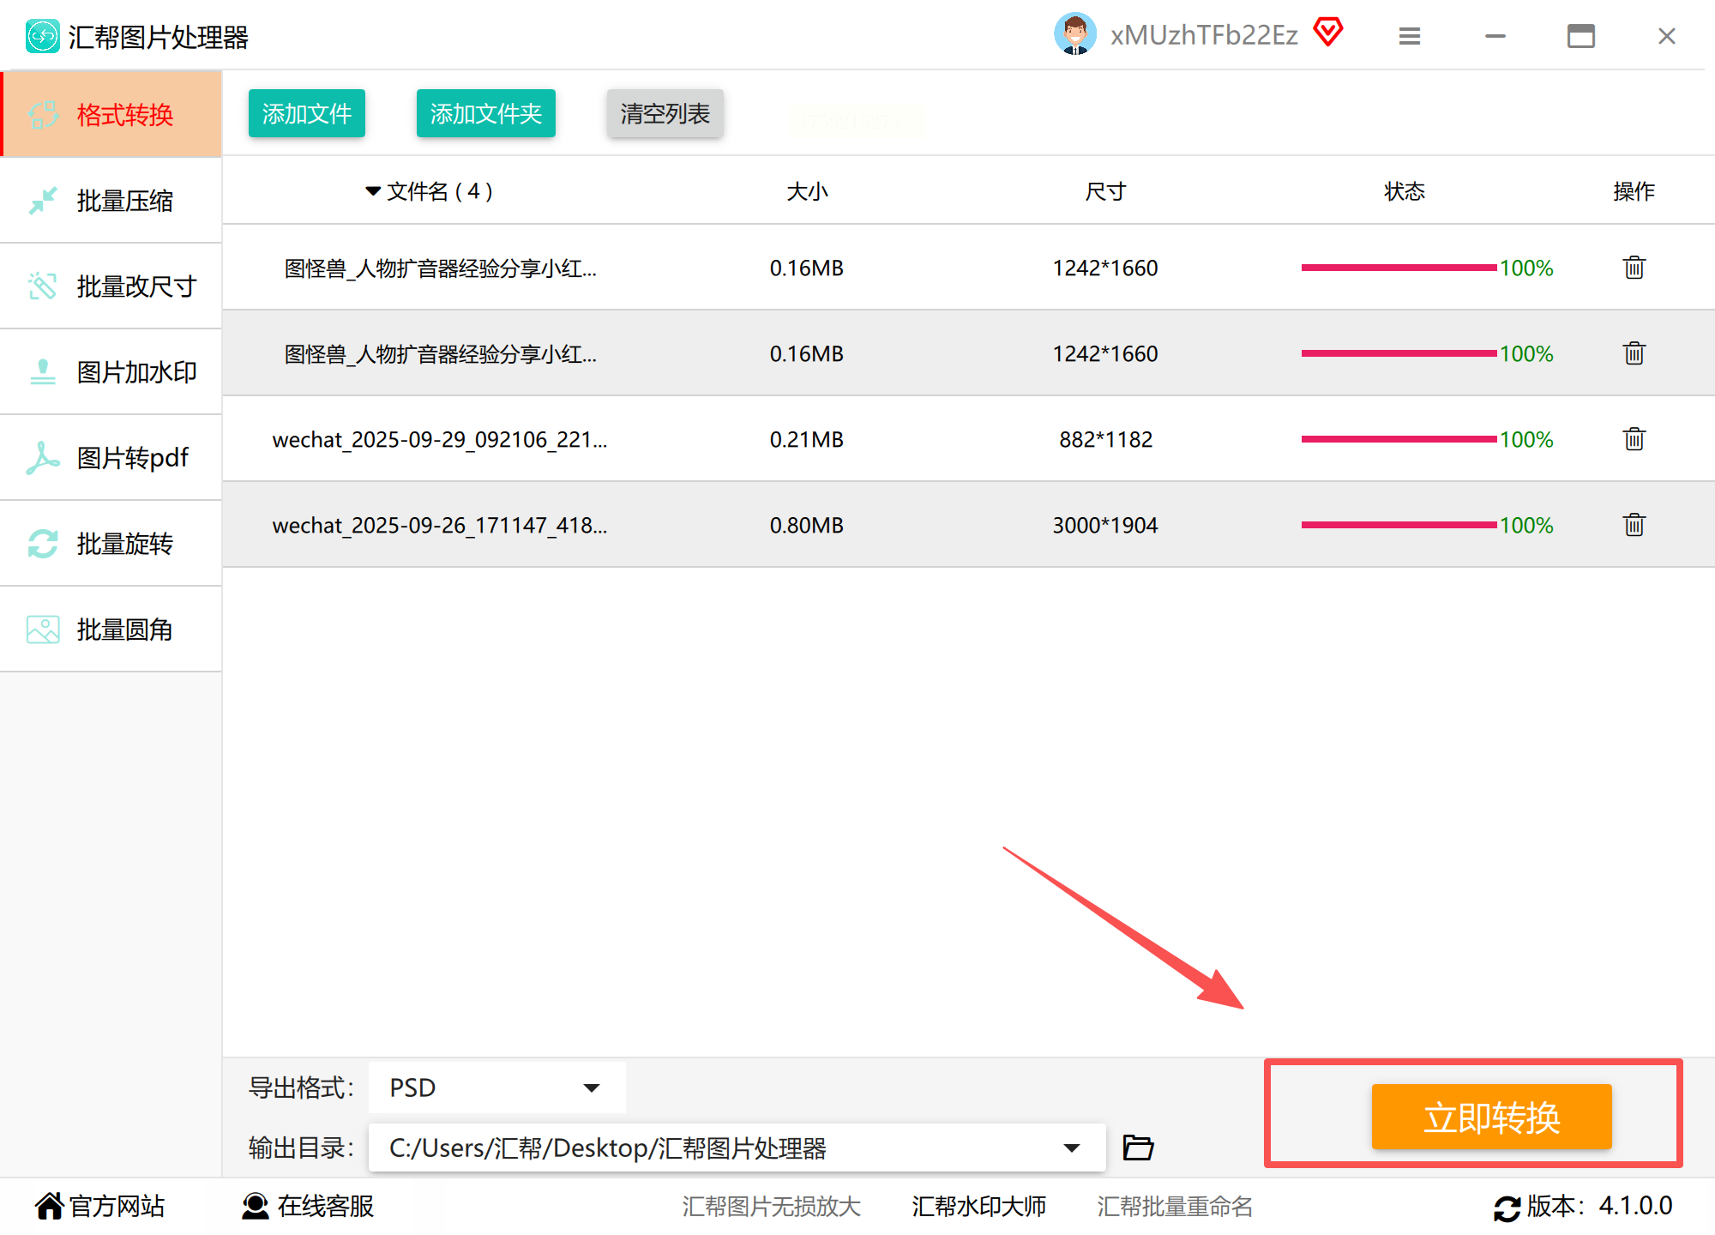This screenshot has height=1235, width=1715.
Task: Click the hamburger menu icon in title bar
Action: tap(1410, 36)
